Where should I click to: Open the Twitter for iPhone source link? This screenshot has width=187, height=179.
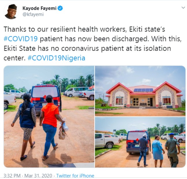point(75,176)
